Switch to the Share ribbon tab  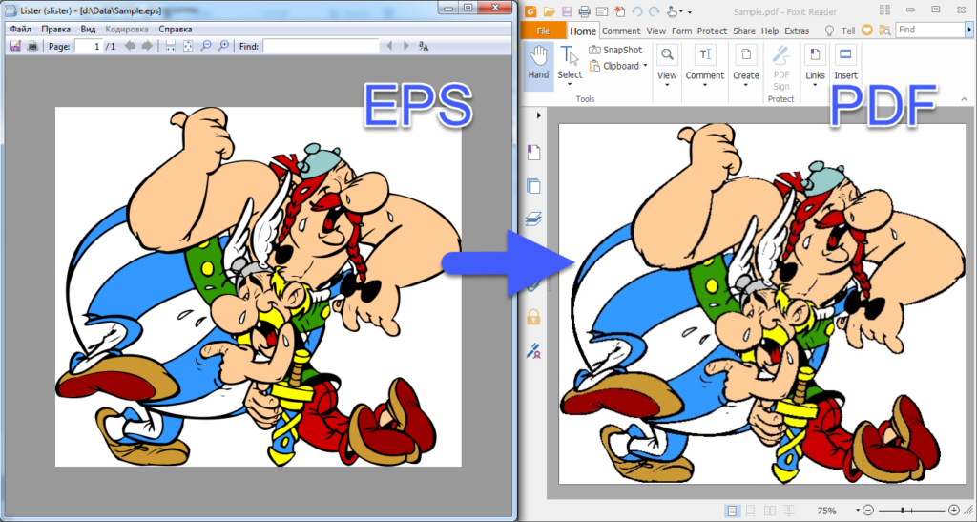click(x=744, y=31)
